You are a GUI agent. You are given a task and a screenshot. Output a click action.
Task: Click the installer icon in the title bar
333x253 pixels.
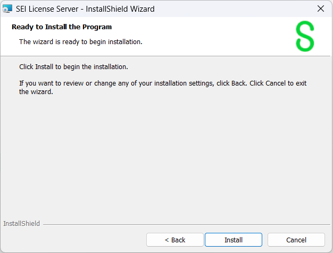[x=7, y=9]
